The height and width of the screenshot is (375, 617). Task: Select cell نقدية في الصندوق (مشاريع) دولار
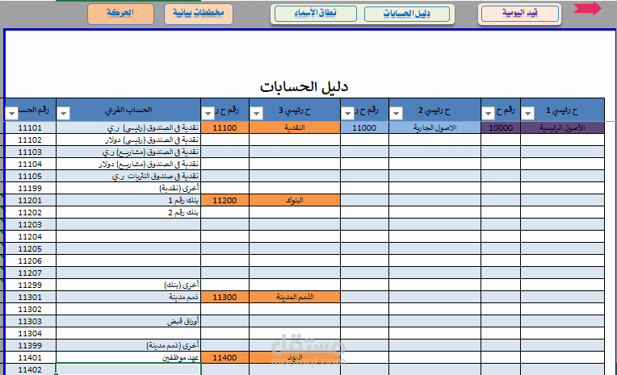128,165
